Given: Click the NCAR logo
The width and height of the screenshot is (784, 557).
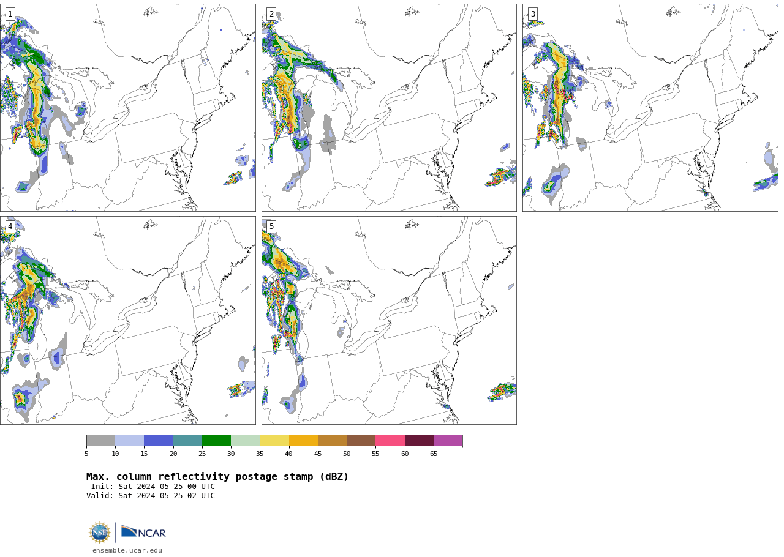Looking at the screenshot, I should (143, 532).
